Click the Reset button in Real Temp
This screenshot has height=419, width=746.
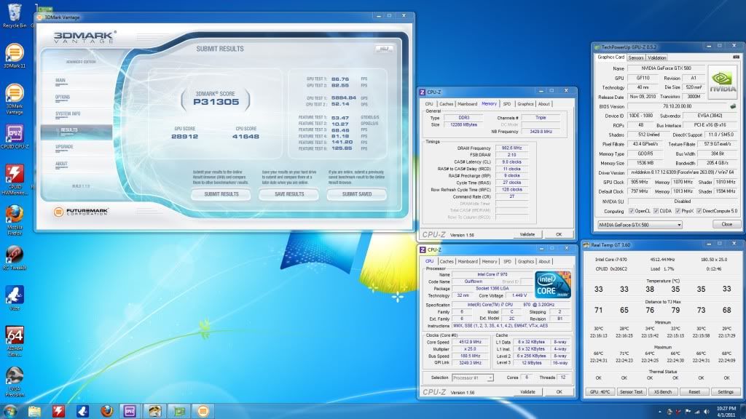pos(694,392)
